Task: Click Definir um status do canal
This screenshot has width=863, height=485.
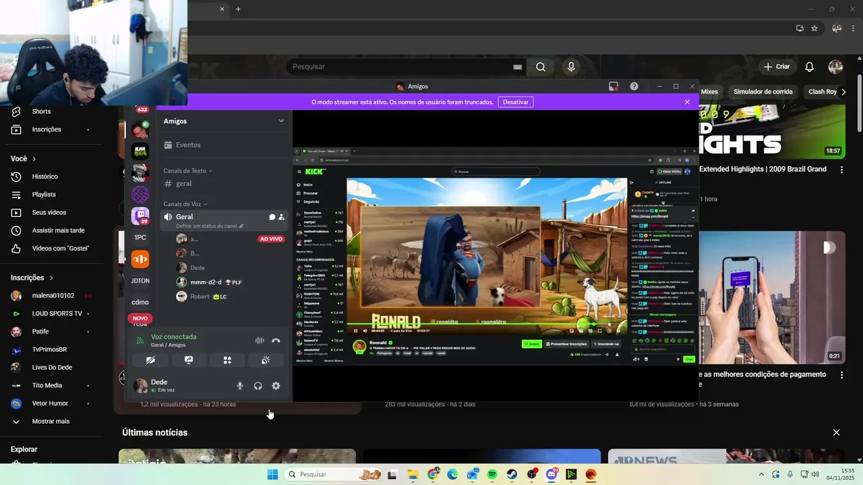Action: click(210, 226)
